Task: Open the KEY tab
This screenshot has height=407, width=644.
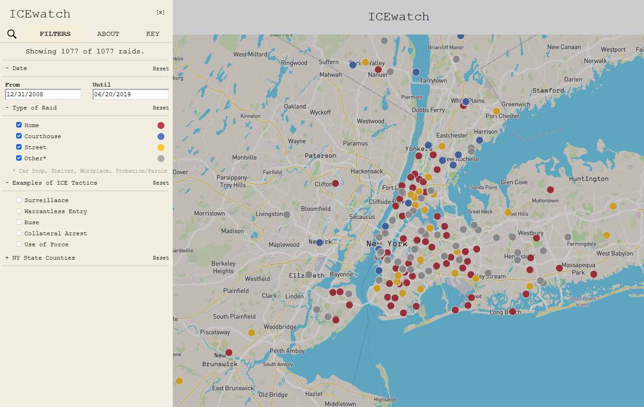Action: 152,34
